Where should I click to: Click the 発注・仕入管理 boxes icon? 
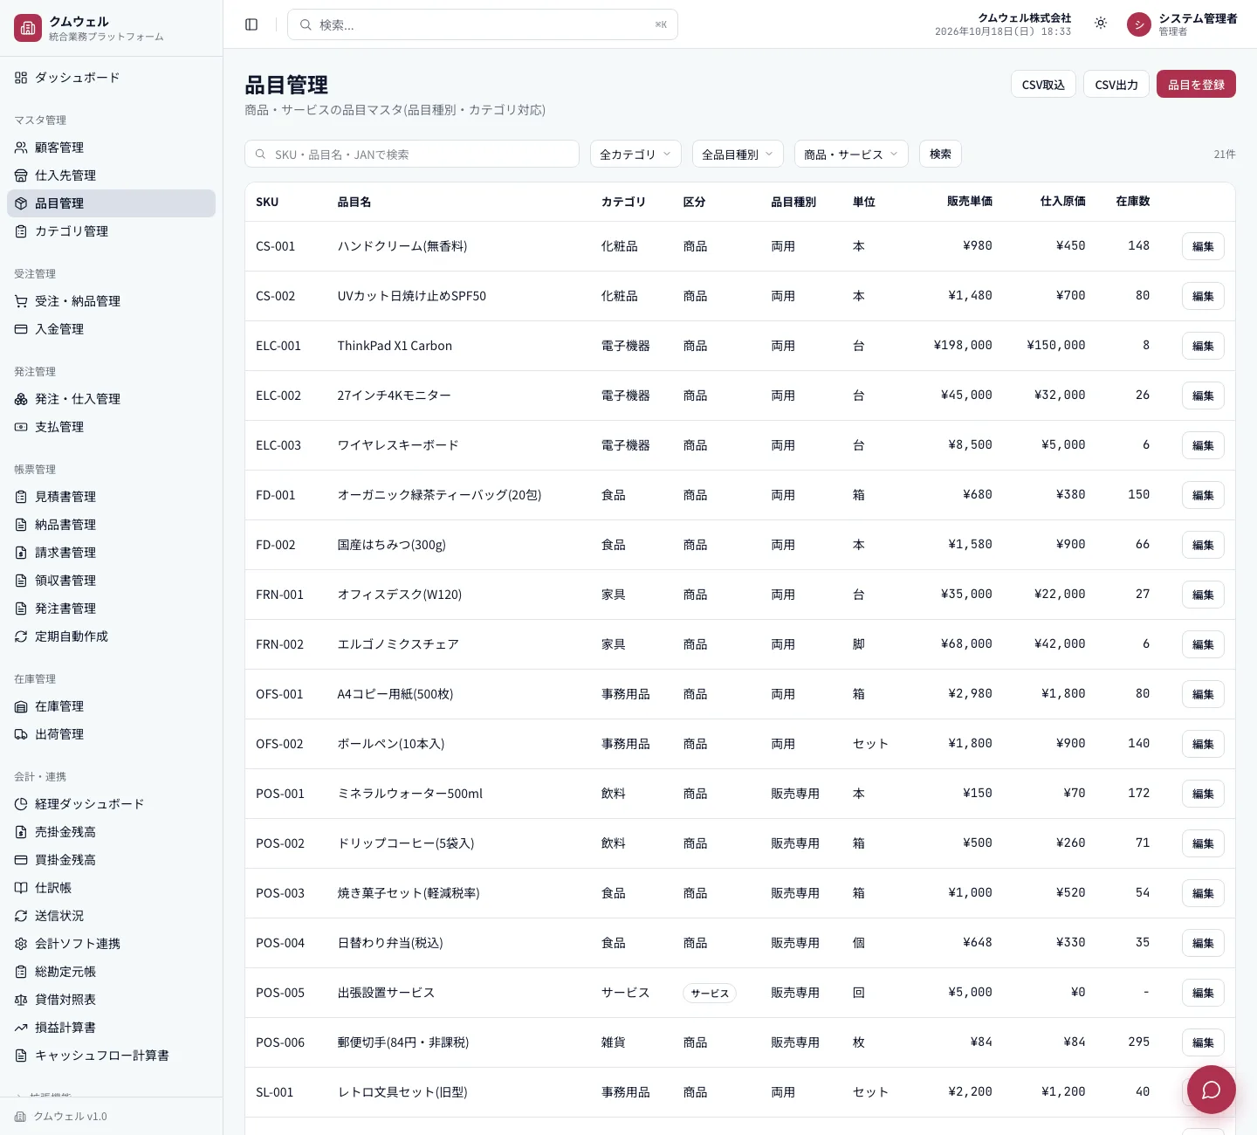pos(21,399)
